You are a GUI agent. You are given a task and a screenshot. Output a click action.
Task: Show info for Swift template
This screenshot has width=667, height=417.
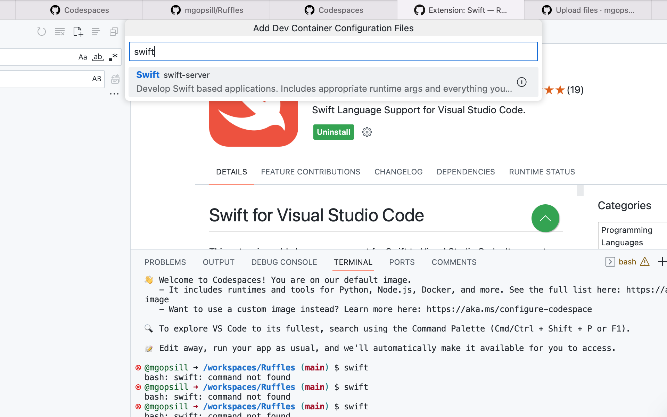pyautogui.click(x=522, y=82)
